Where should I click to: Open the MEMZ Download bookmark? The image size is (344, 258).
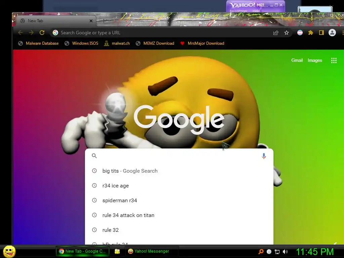pyautogui.click(x=155, y=43)
